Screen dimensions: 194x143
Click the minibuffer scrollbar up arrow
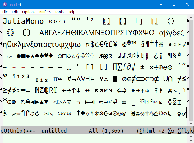191,137
